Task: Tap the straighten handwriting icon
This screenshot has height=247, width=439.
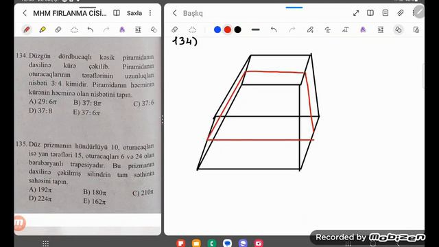Action: 328,30
